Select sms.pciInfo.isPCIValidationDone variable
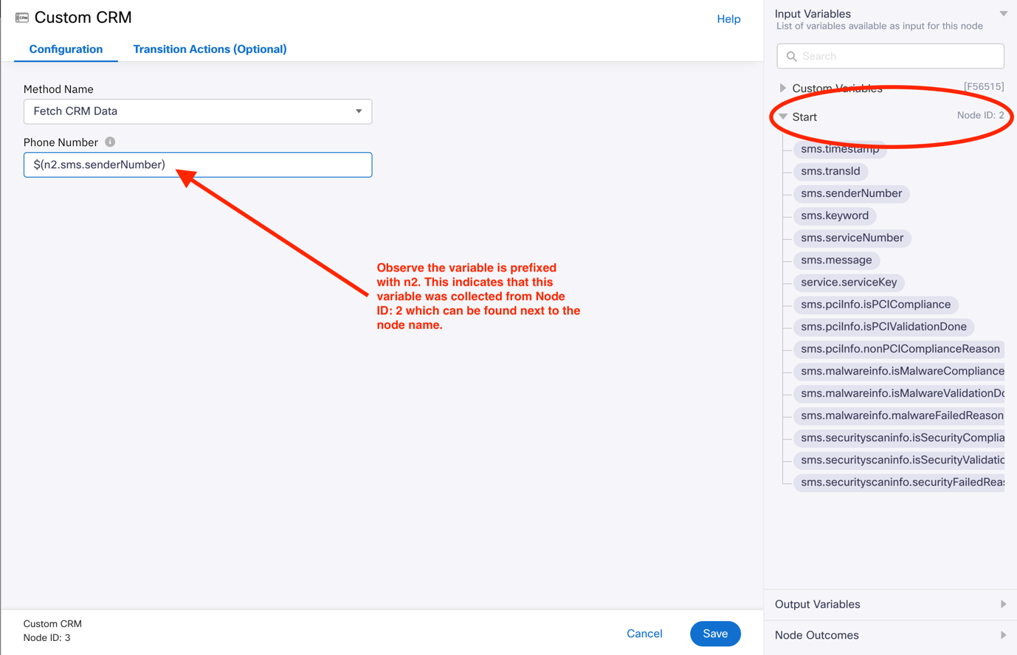Screen dimensions: 1017x655 point(883,326)
